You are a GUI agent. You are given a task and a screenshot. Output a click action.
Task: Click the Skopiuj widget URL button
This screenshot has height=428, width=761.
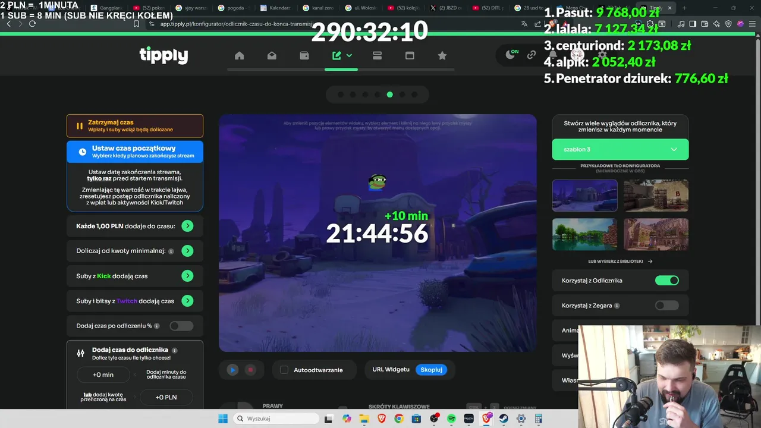431,370
